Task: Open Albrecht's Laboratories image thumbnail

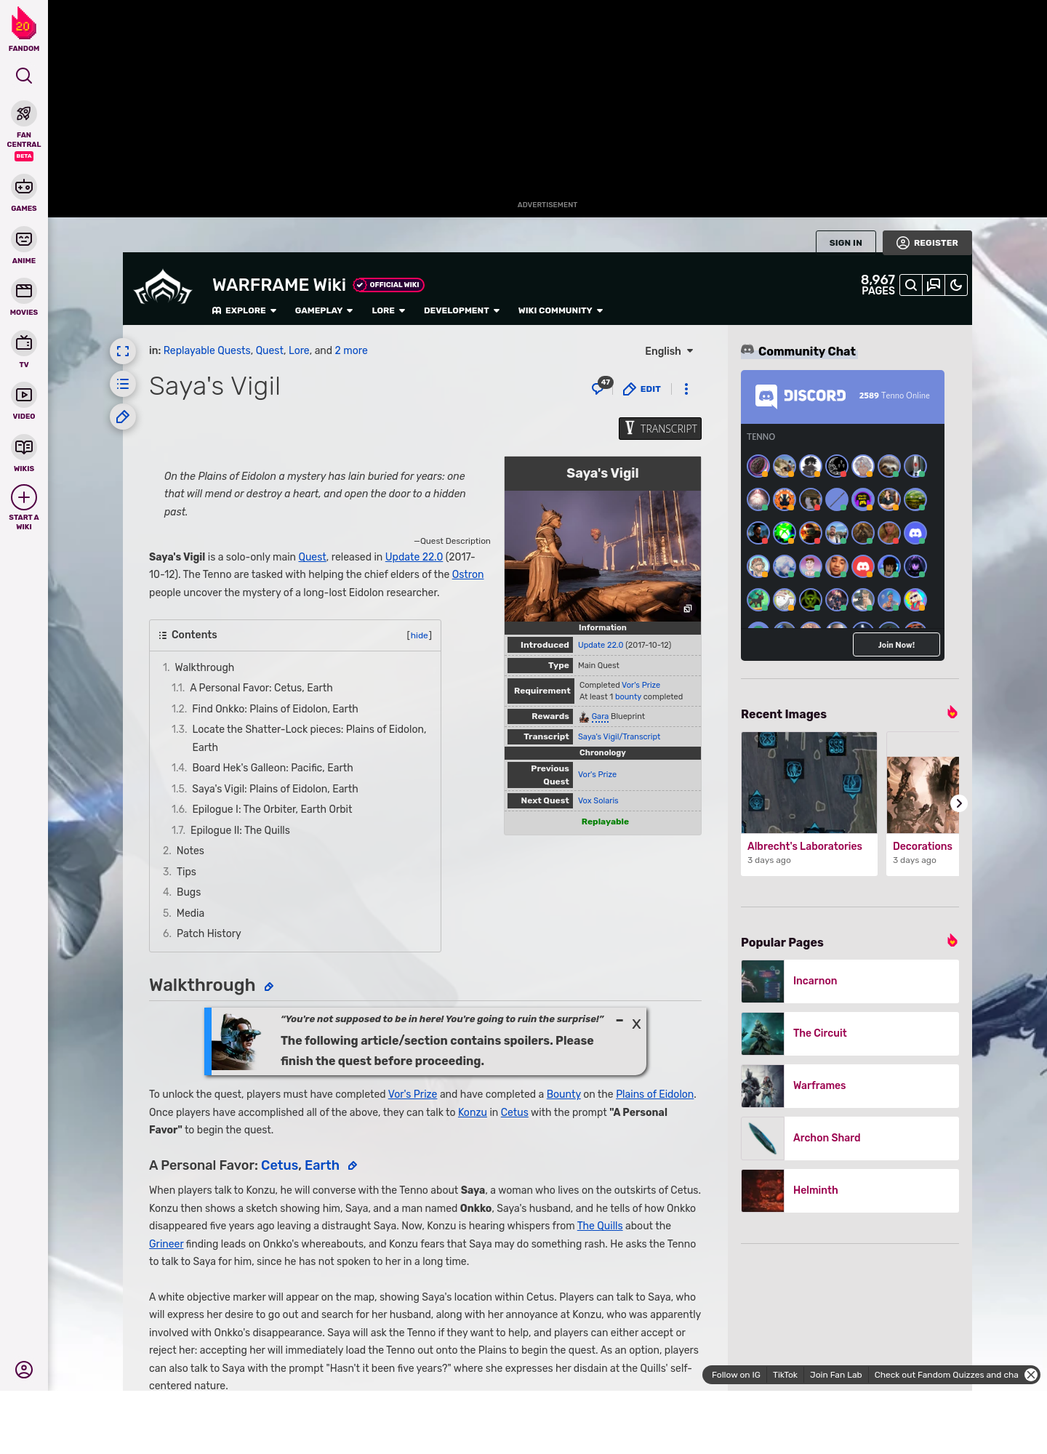Action: pyautogui.click(x=809, y=782)
